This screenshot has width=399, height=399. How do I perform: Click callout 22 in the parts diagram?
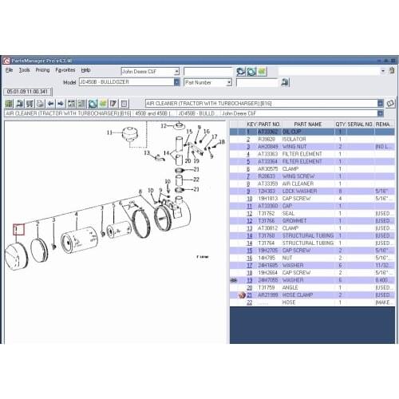[196, 180]
